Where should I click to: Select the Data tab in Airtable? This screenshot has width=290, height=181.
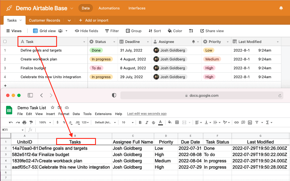point(86,8)
